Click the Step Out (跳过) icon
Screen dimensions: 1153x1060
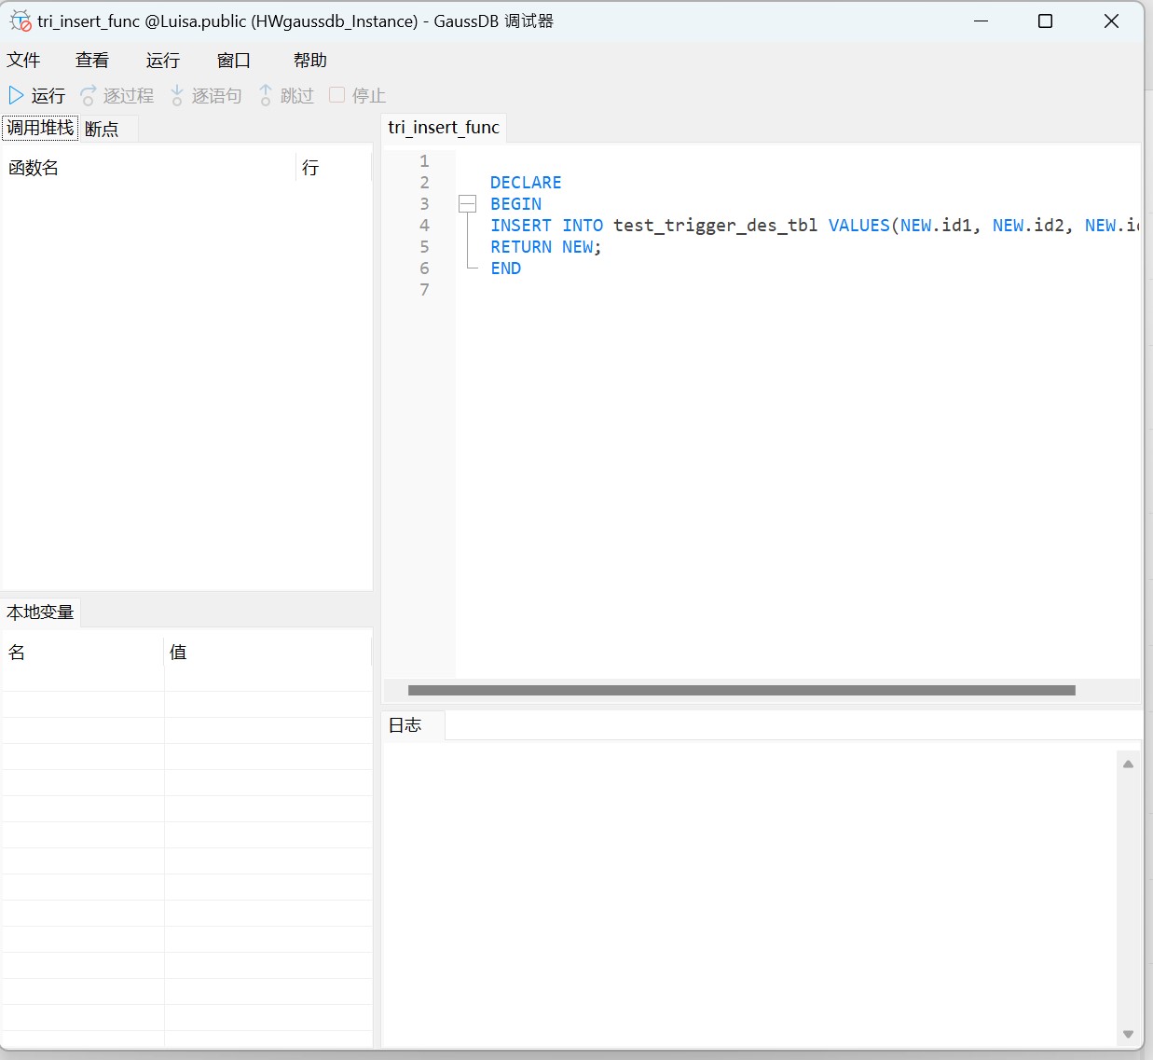click(266, 95)
